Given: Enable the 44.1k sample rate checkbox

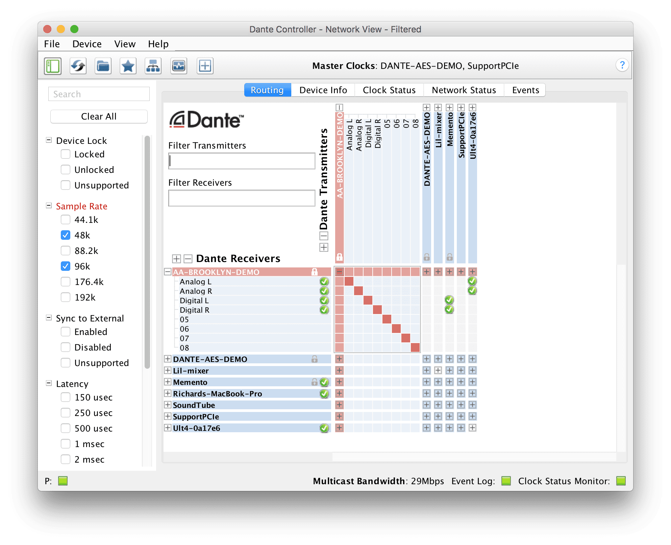Looking at the screenshot, I should pos(66,219).
